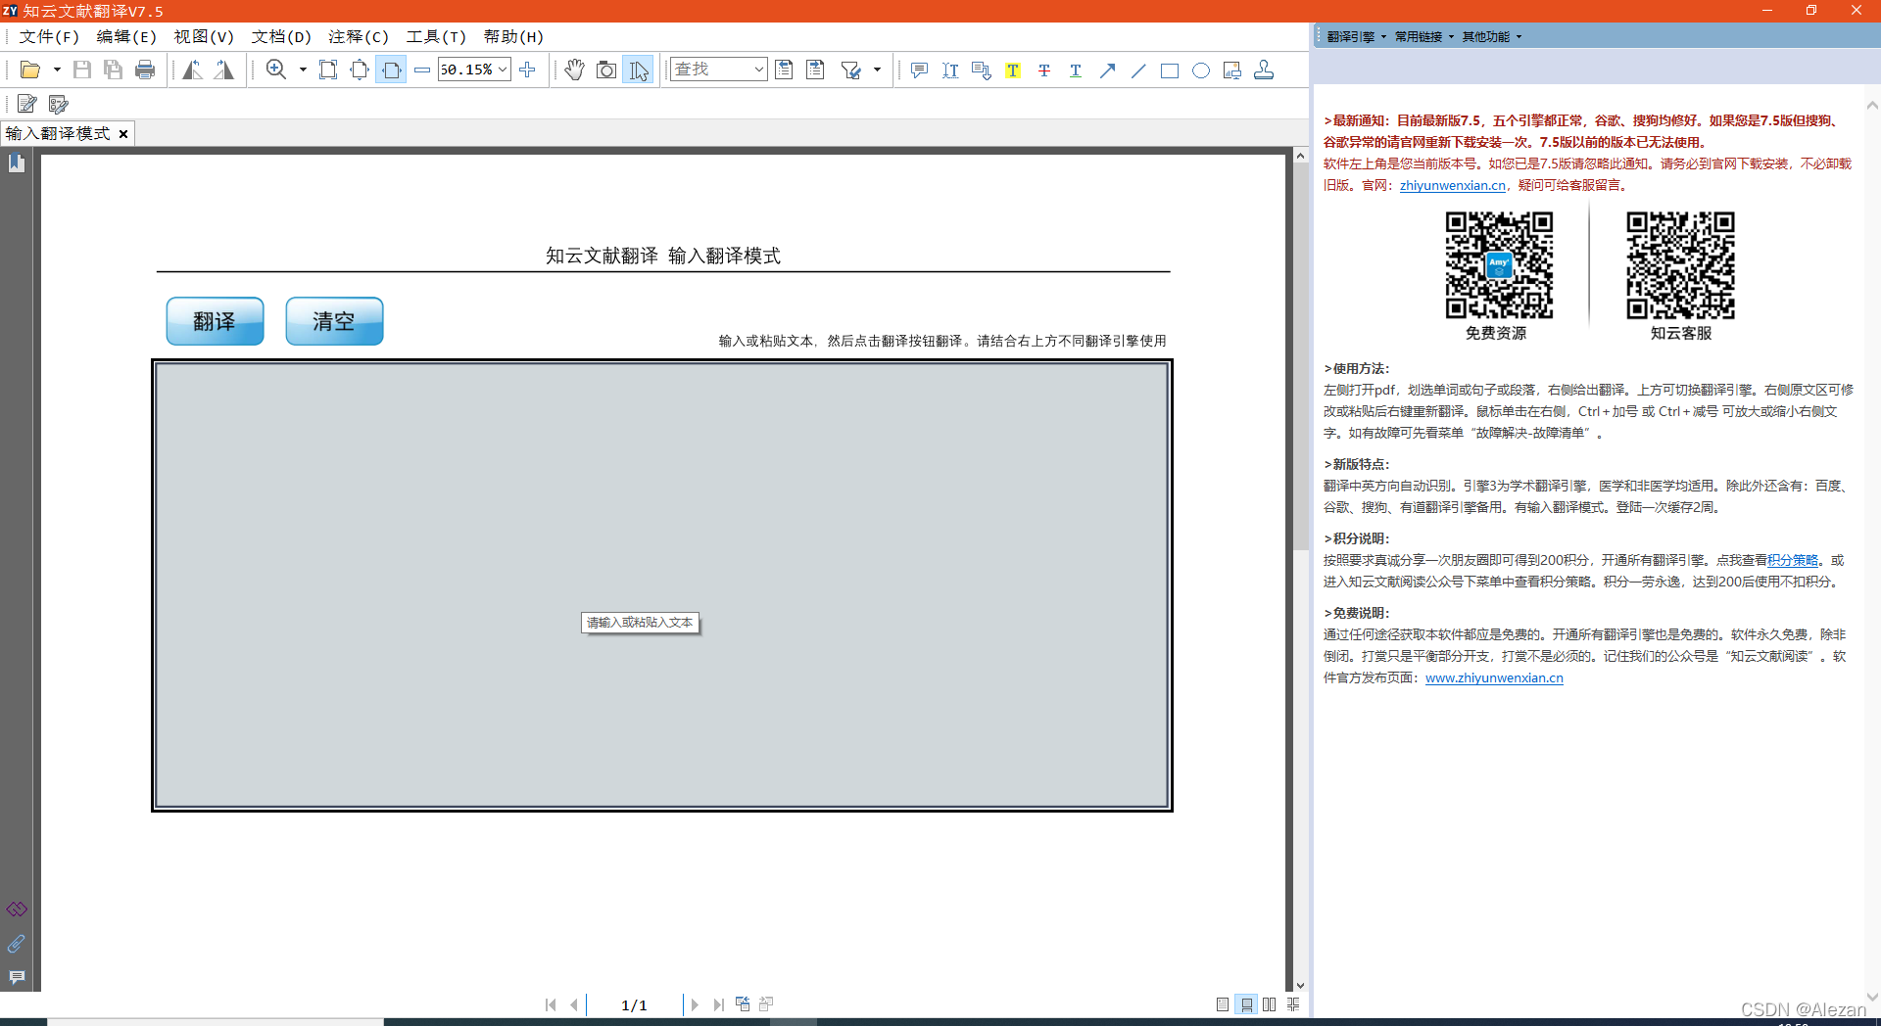Find the previous search result
The width and height of the screenshot is (1881, 1026).
click(784, 70)
